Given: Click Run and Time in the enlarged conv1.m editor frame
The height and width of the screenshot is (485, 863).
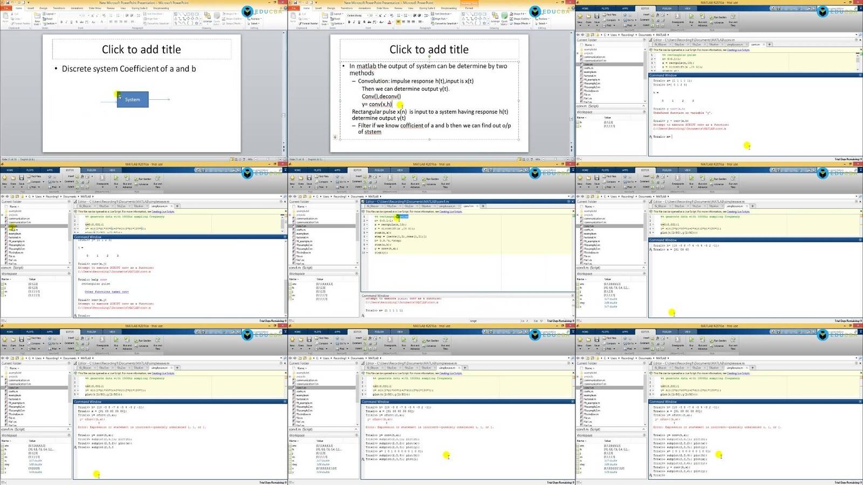Looking at the screenshot, I should [x=446, y=181].
